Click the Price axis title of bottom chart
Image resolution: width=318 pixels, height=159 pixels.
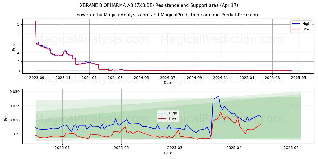6,117
